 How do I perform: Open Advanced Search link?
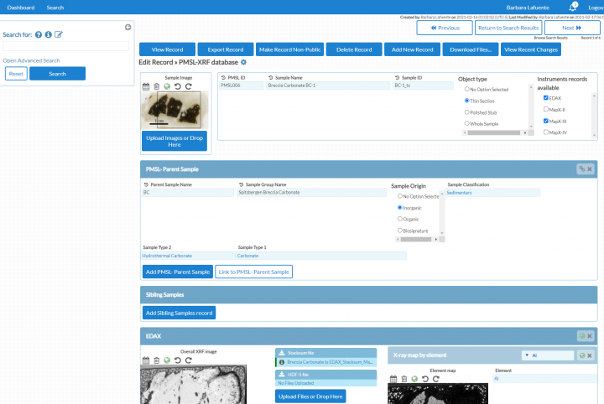(x=31, y=60)
